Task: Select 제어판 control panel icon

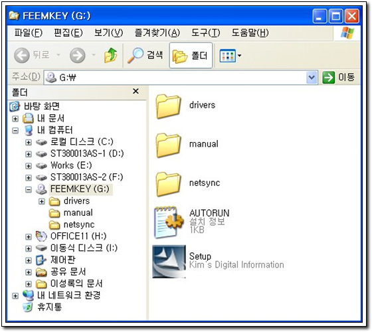Action: [41, 260]
